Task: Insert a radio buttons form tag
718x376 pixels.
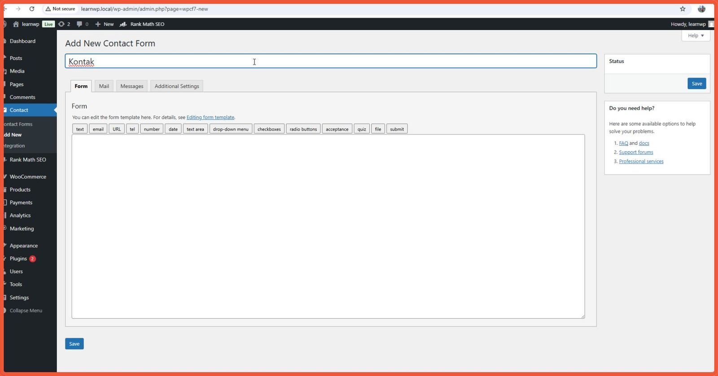Action: (x=303, y=129)
